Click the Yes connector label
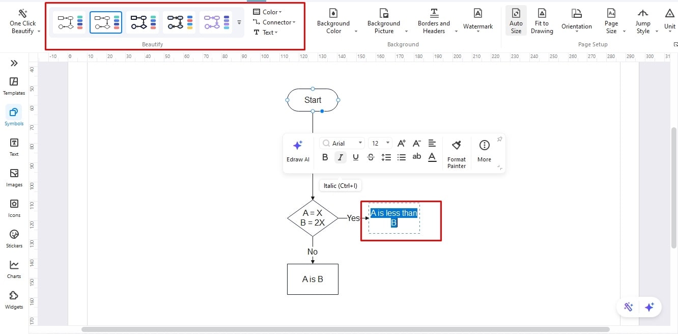 coord(353,218)
